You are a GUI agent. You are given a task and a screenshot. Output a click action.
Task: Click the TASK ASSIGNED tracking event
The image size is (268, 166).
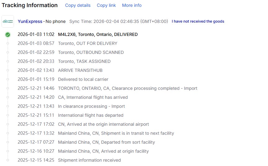84,61
